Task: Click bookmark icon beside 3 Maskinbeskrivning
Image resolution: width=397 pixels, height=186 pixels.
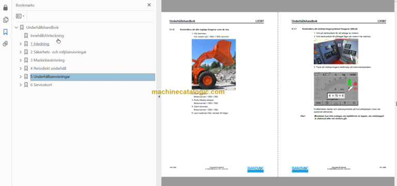Action: 26,60
